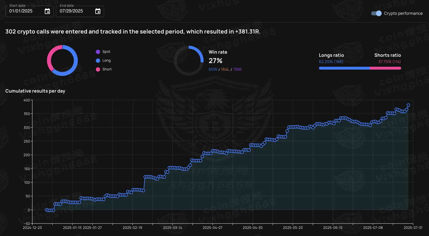
Task: Open the Start date calendar picker
Action: coord(47,11)
